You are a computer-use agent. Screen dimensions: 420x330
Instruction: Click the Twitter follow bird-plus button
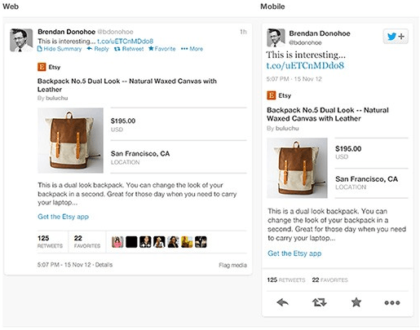396,36
